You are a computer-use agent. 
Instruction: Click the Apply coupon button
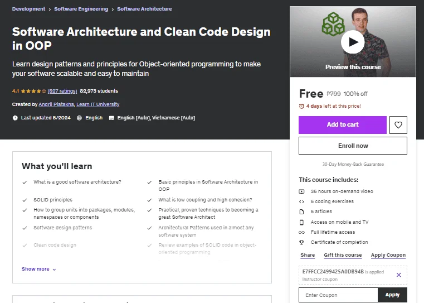coord(392,295)
